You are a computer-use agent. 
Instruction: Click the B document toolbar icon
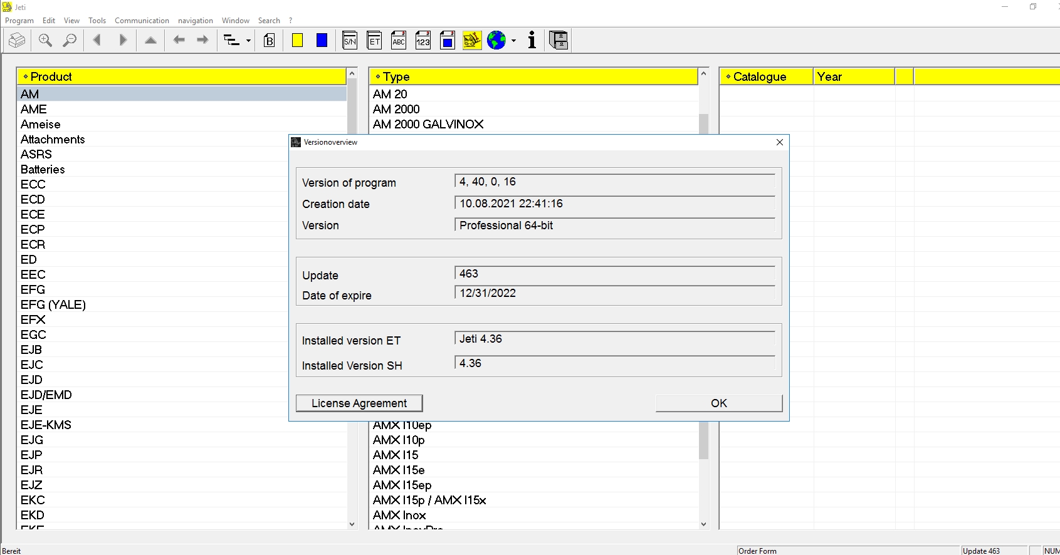(270, 41)
